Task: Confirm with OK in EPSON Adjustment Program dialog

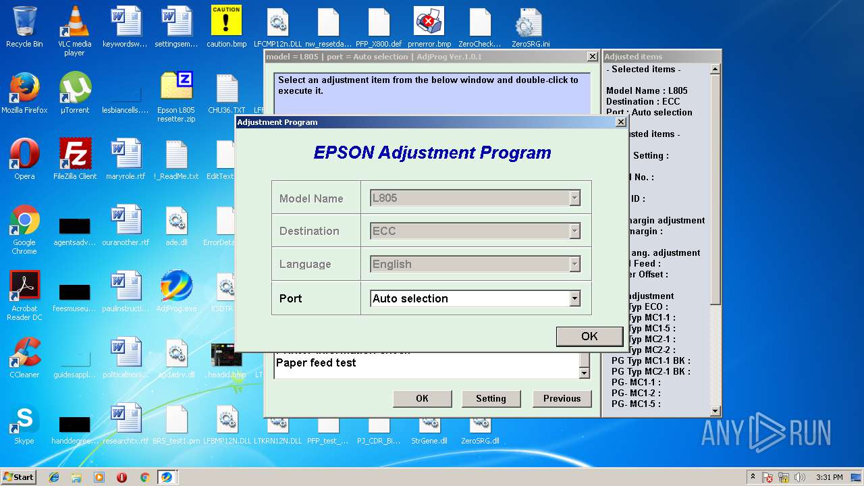Action: point(589,336)
